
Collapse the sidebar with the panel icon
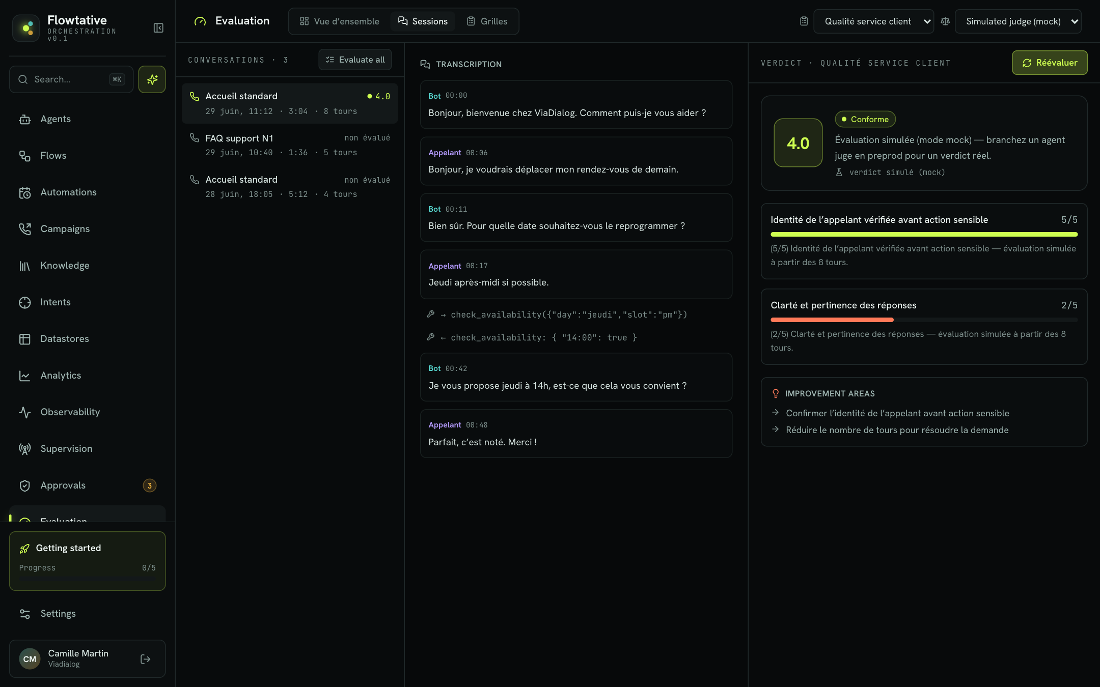158,28
